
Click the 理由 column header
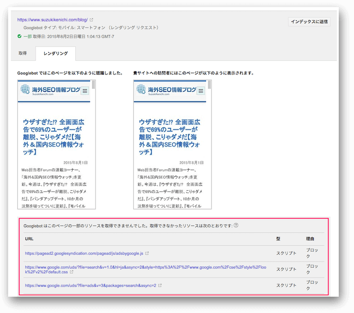tap(310, 239)
